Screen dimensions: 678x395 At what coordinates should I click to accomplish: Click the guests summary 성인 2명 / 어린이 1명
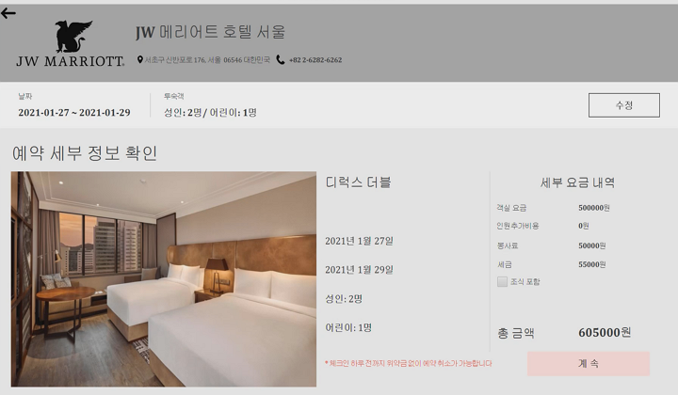click(210, 113)
